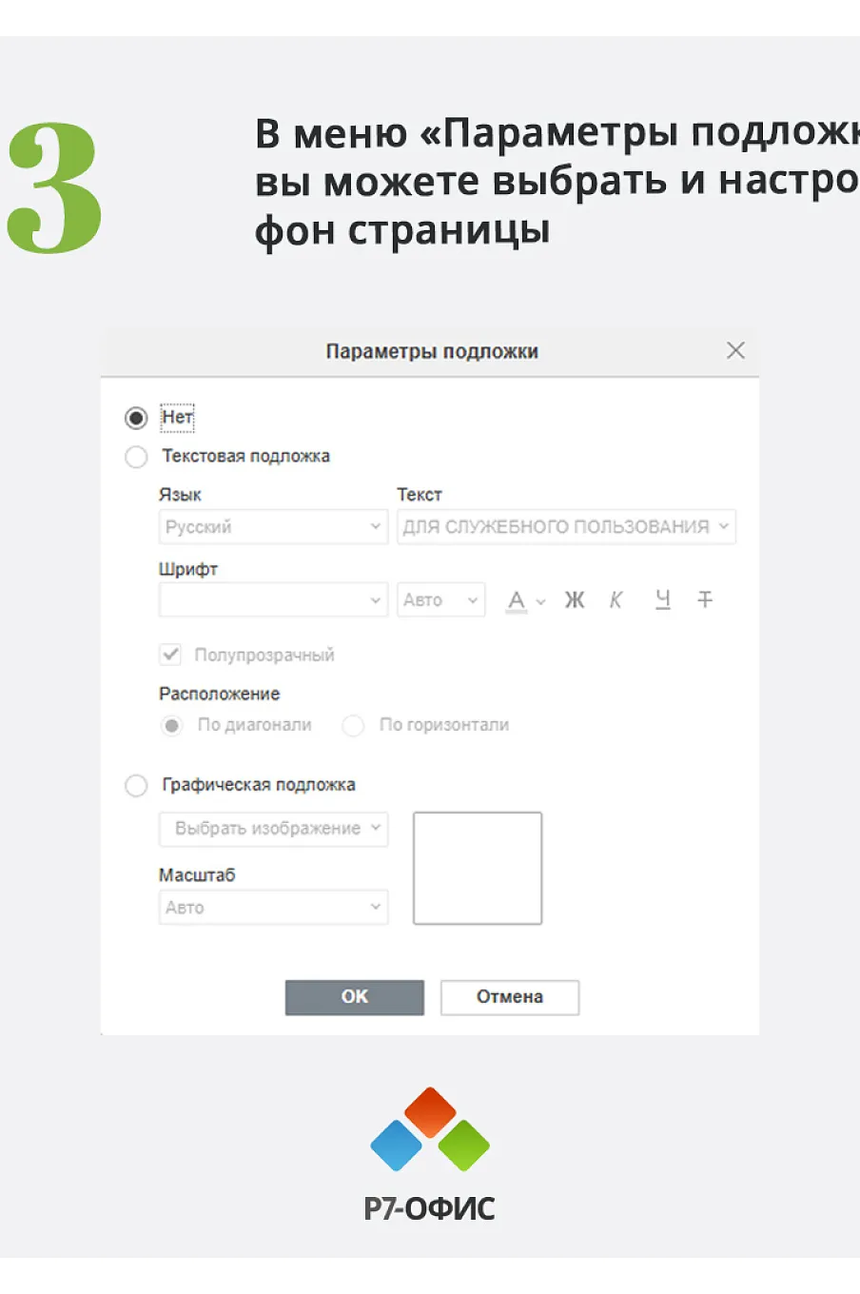Viewport: 860px width, 1294px height.
Task: Open font size Авто dropdown
Action: click(x=441, y=599)
